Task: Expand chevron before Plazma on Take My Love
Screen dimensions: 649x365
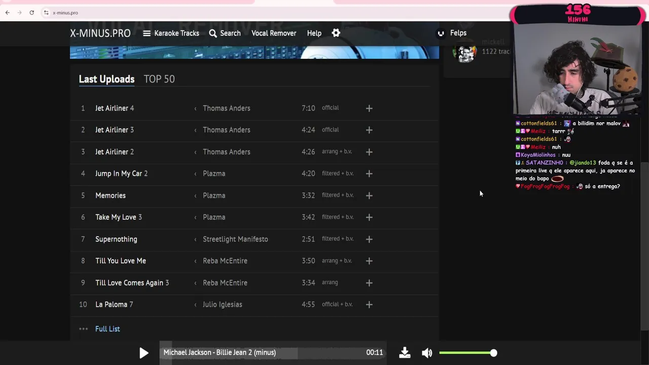Action: click(x=195, y=217)
